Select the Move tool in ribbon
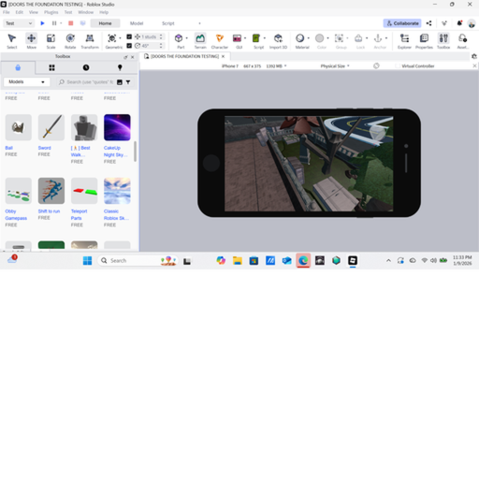Viewport: 479px width, 479px height. (x=31, y=41)
